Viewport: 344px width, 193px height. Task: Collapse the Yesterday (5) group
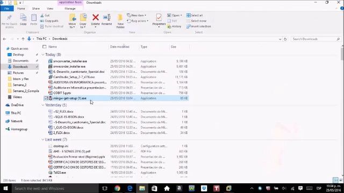(x=43, y=105)
